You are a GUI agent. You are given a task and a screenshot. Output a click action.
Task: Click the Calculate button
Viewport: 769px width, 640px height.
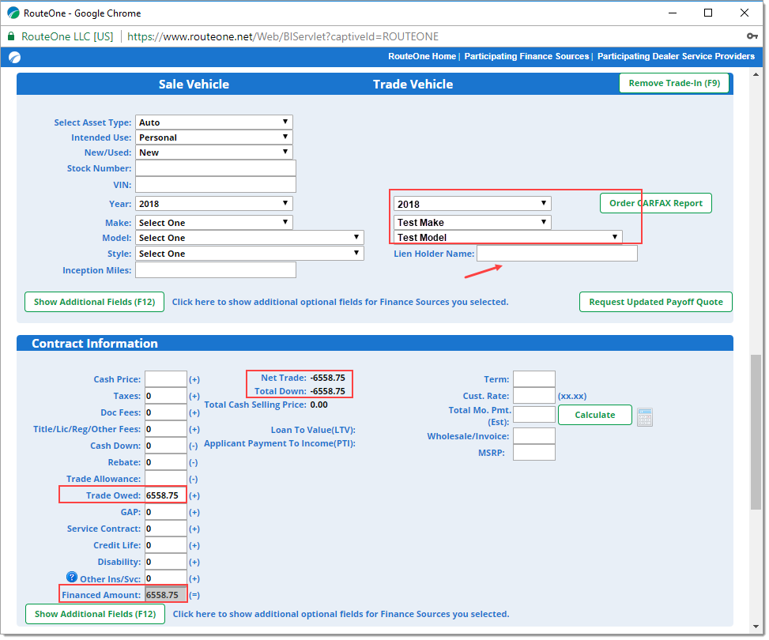click(595, 415)
